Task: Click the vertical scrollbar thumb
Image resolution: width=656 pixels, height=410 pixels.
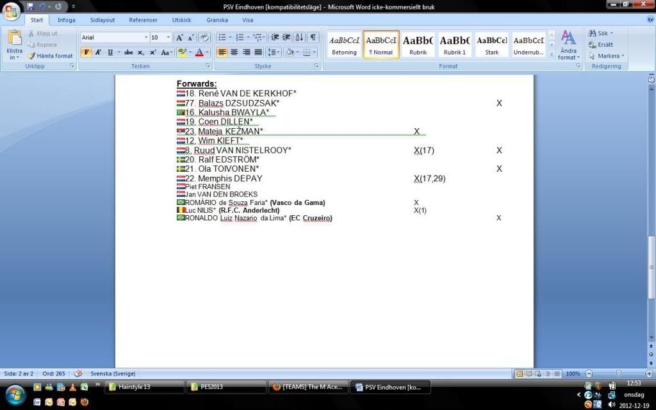Action: click(x=651, y=267)
